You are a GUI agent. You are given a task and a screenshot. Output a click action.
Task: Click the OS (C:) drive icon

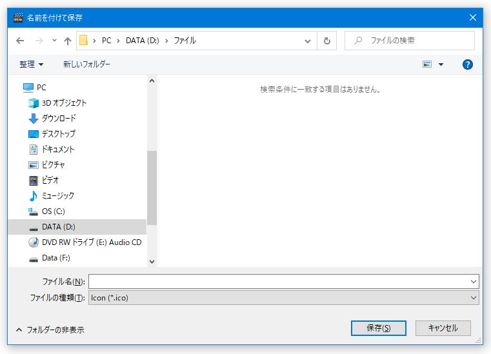tap(33, 212)
